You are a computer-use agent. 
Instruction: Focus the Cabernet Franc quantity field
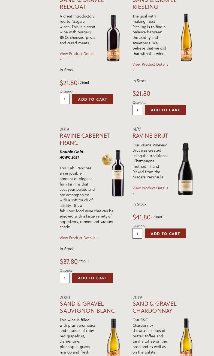[x=65, y=278]
